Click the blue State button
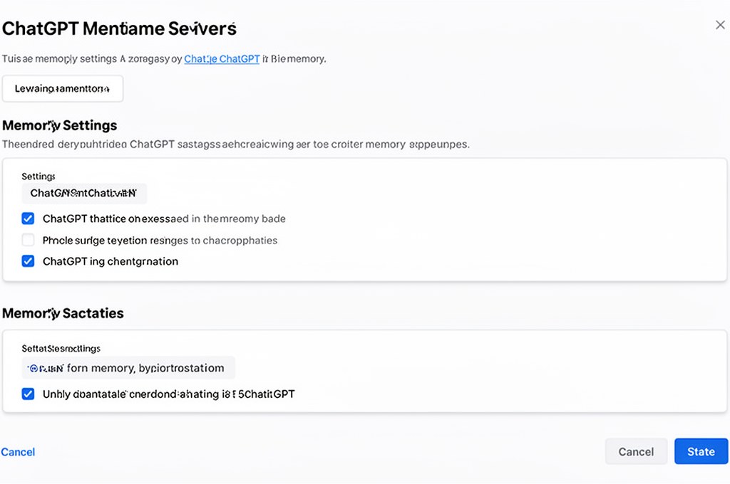Image resolution: width=730 pixels, height=484 pixels. click(x=701, y=451)
